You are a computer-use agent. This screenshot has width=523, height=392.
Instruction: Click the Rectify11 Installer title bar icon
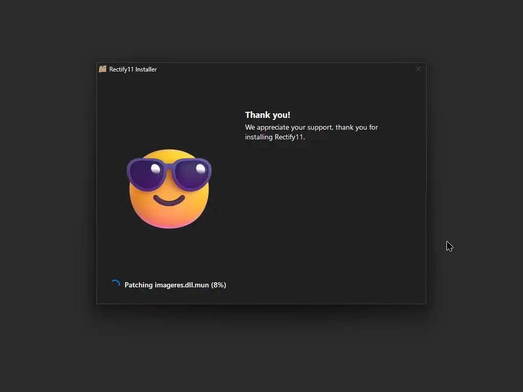coord(103,69)
